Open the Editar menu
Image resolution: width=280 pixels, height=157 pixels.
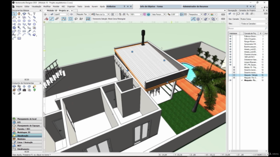pyautogui.click(x=27, y=7)
